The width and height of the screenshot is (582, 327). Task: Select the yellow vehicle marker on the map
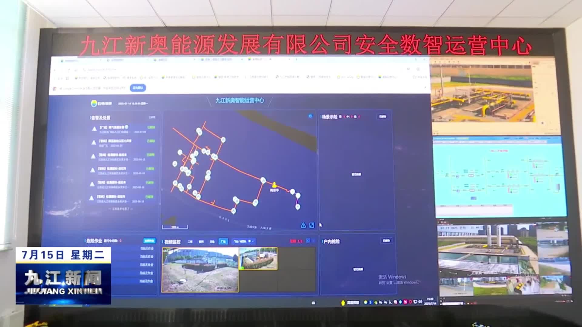pyautogui.click(x=274, y=185)
